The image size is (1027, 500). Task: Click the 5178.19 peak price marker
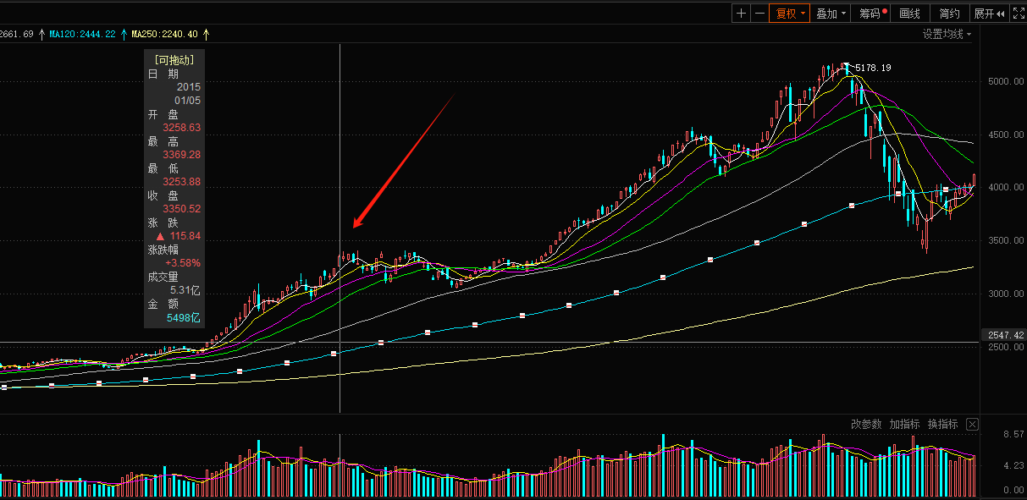[873, 68]
